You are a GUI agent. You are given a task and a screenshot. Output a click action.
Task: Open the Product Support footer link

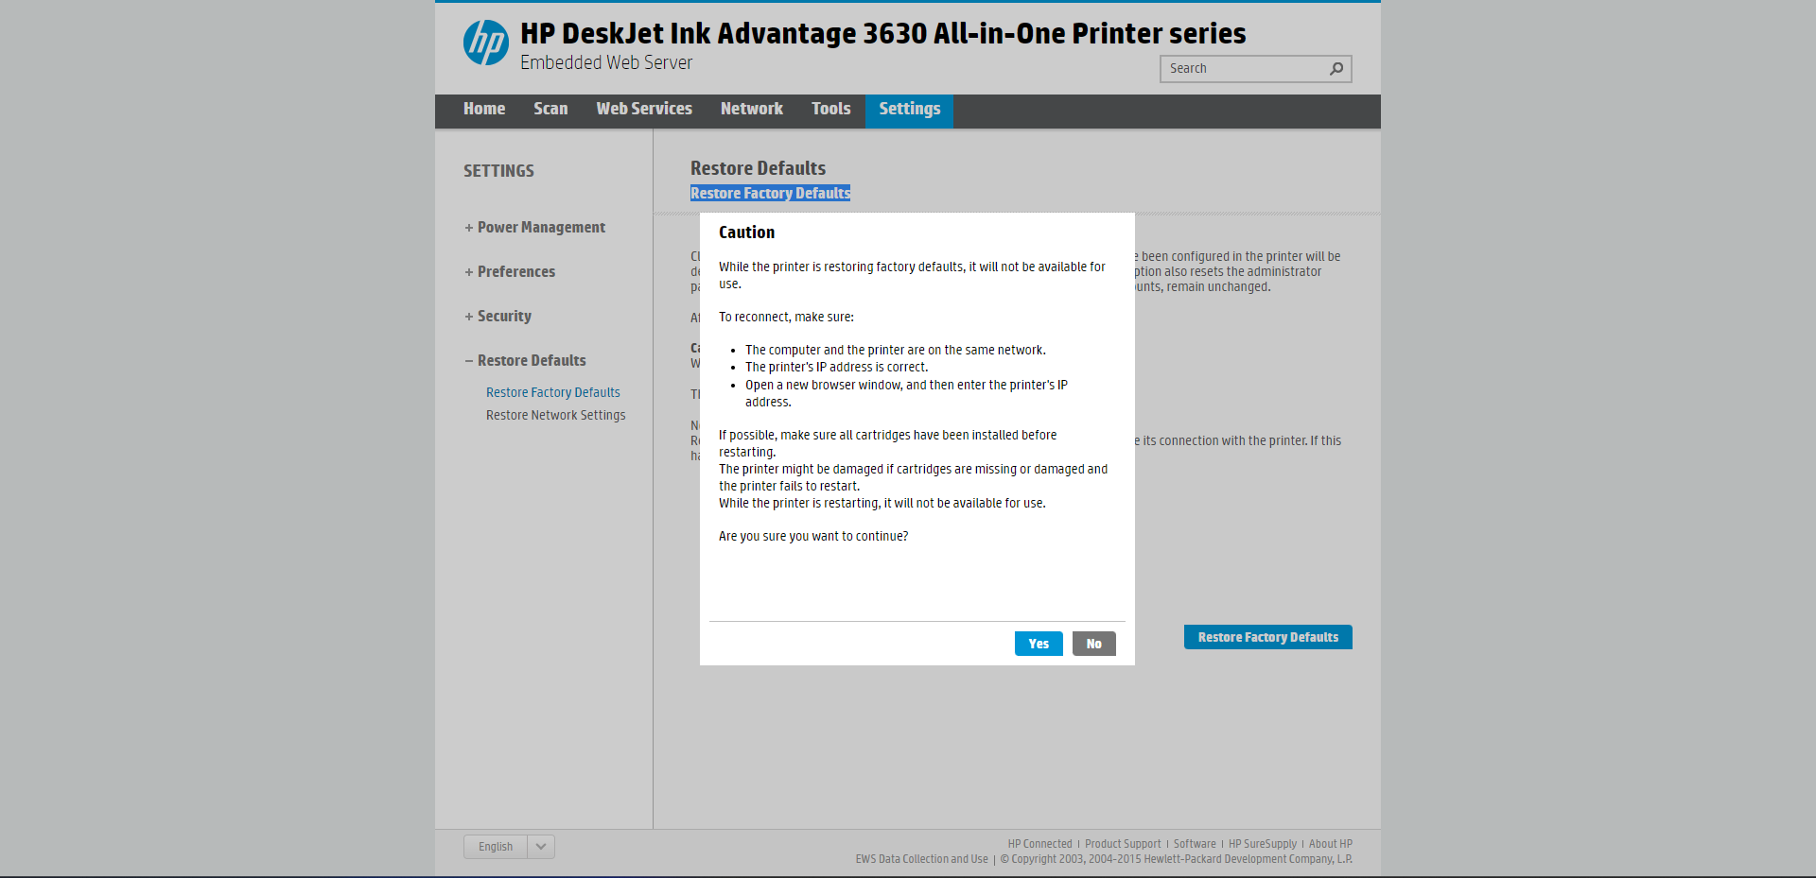(x=1123, y=844)
